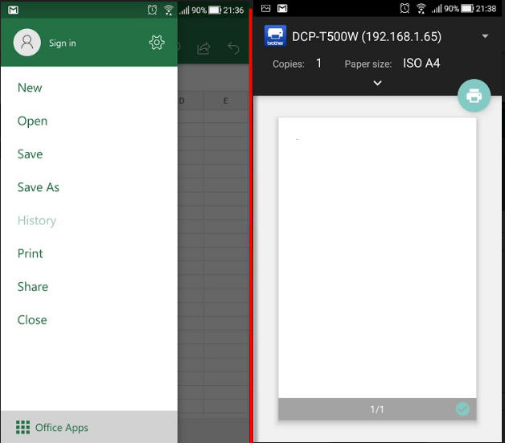Open the History menu entry
This screenshot has height=443, width=505.
tap(37, 221)
